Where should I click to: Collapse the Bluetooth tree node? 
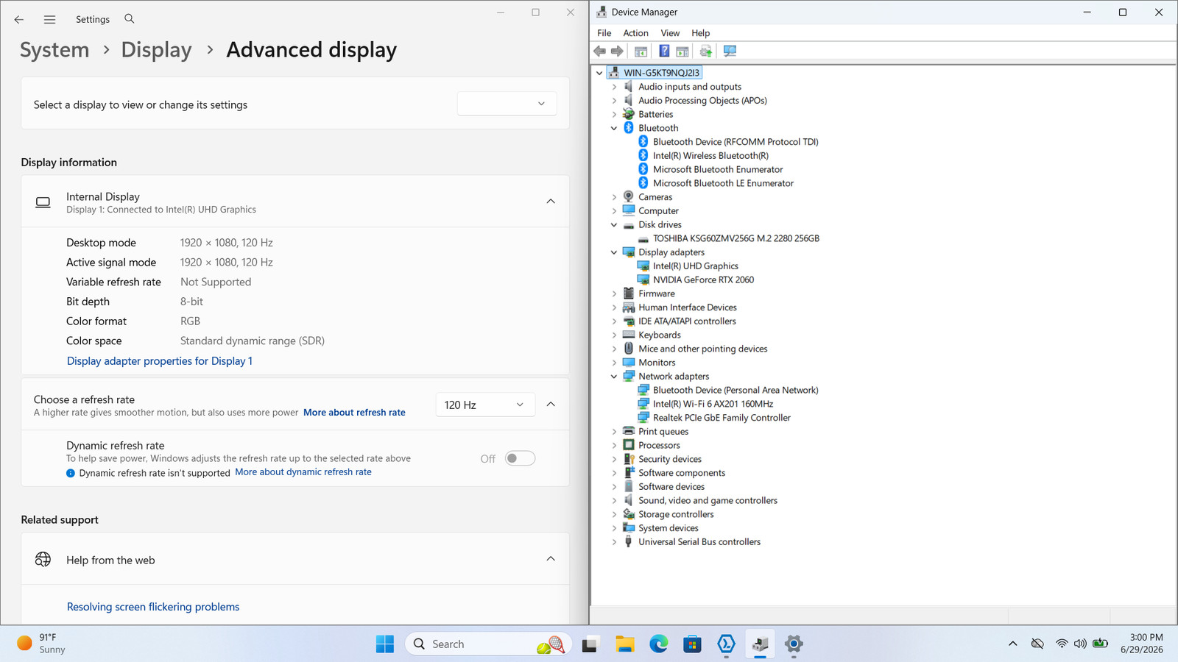(614, 128)
